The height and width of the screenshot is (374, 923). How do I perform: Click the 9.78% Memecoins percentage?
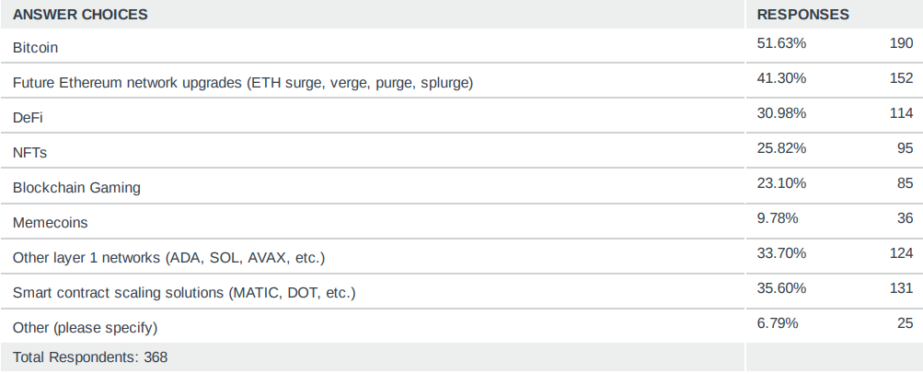click(778, 218)
